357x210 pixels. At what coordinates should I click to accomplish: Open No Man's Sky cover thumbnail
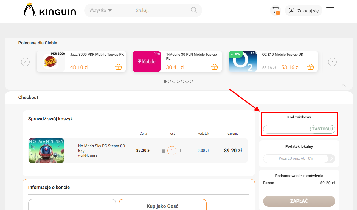[x=46, y=151]
